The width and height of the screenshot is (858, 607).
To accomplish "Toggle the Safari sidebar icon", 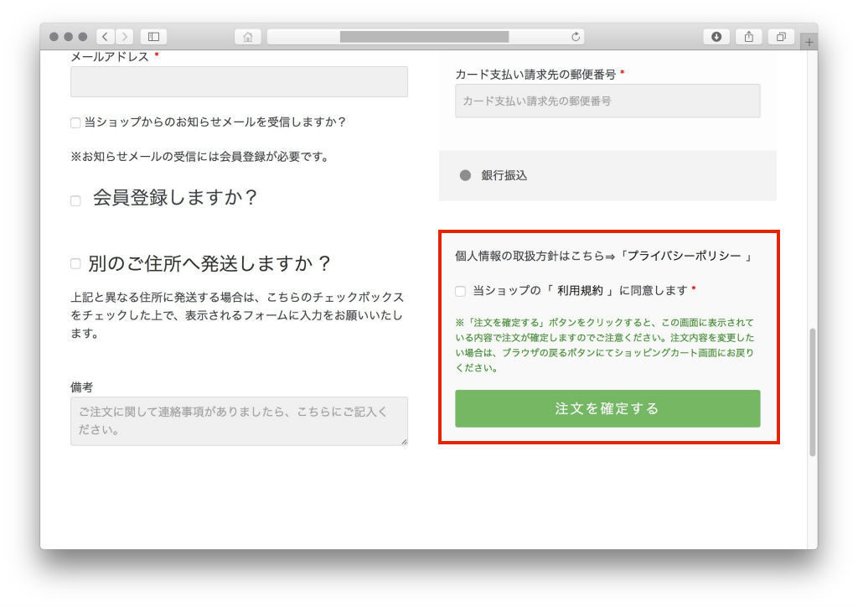I will click(153, 37).
